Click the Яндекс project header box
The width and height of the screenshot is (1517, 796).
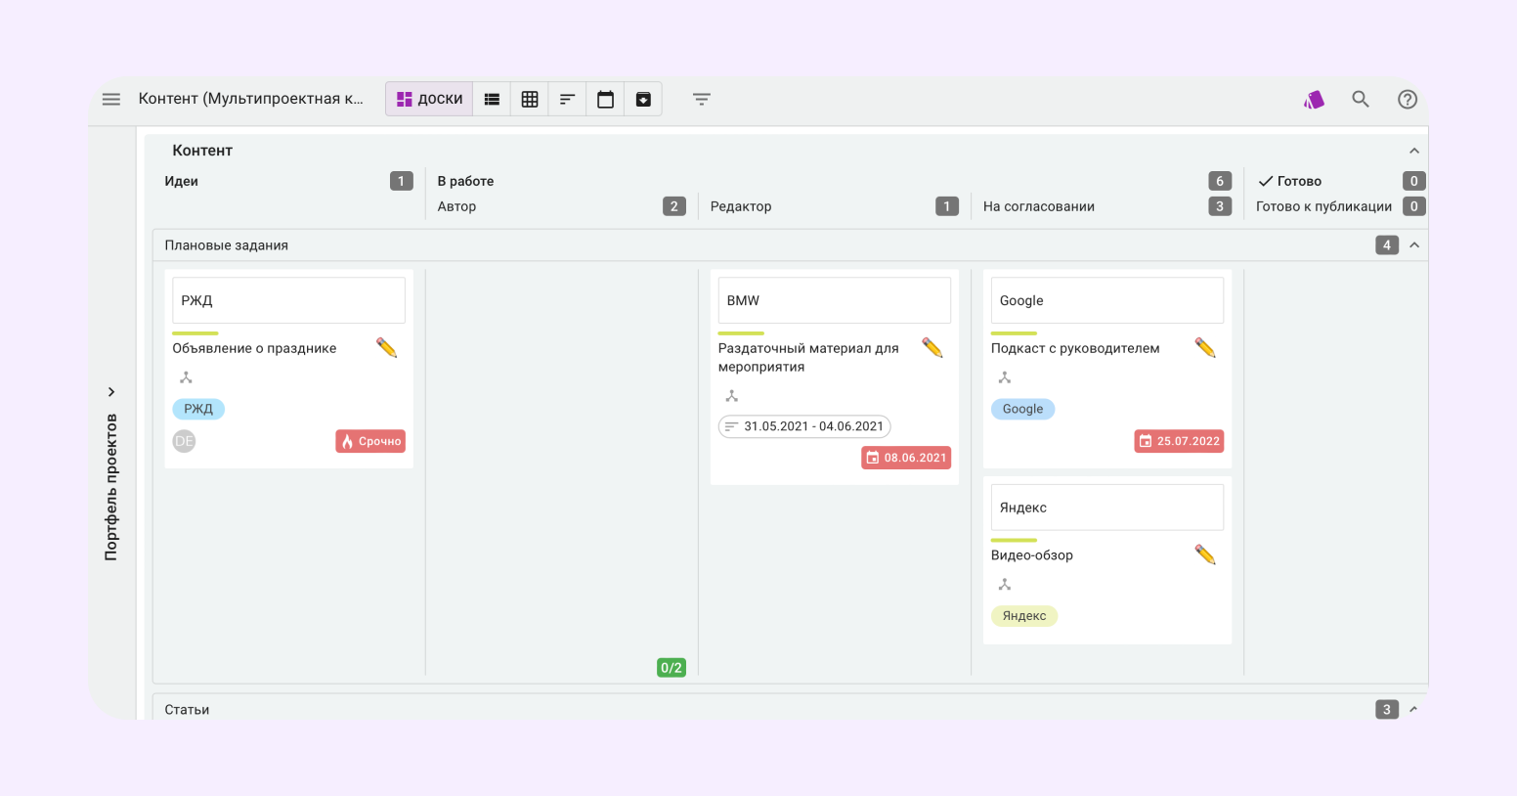coord(1107,508)
